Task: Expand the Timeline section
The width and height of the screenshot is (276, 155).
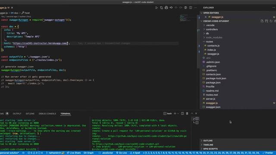Action: point(208,145)
